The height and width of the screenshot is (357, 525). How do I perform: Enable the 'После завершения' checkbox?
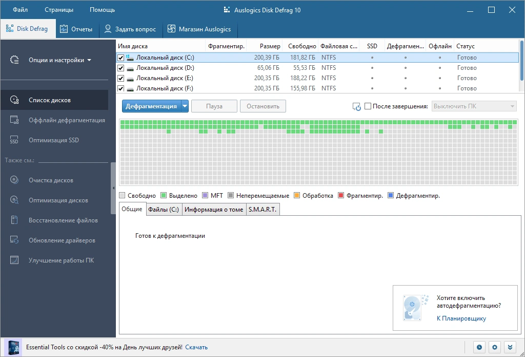point(368,106)
